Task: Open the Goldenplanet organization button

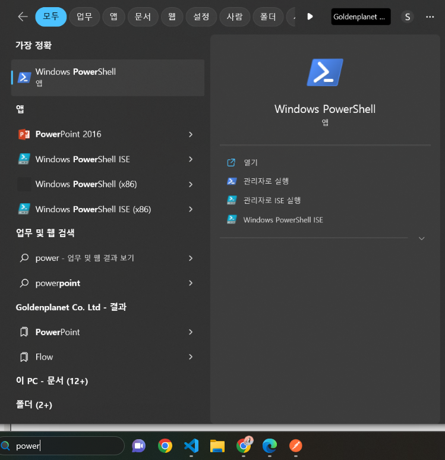Action: click(x=361, y=17)
